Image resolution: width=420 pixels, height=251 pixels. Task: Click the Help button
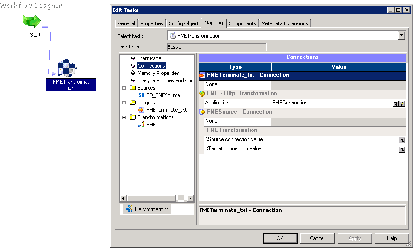click(391, 238)
